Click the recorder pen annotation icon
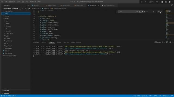 [145, 2]
